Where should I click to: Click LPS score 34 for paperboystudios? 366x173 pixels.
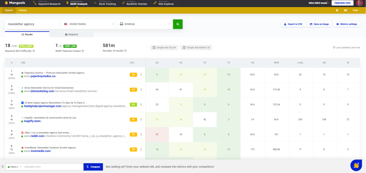point(133,75)
